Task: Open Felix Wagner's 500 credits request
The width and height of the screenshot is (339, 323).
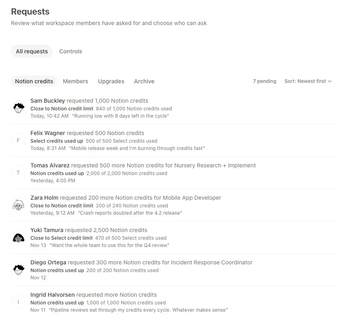Action: (173, 140)
